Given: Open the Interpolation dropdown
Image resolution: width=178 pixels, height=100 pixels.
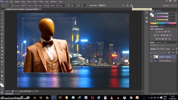Looking at the screenshot, I should [102, 6].
